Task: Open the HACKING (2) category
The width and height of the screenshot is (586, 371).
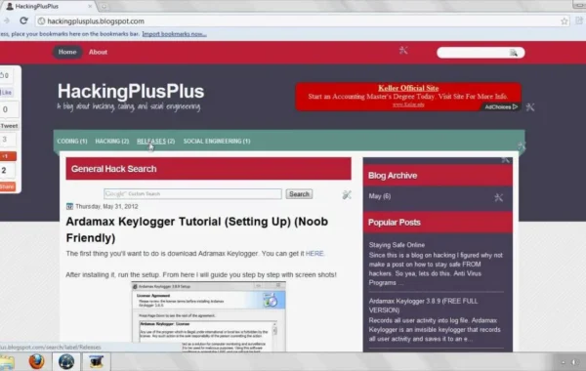Action: [x=111, y=142]
